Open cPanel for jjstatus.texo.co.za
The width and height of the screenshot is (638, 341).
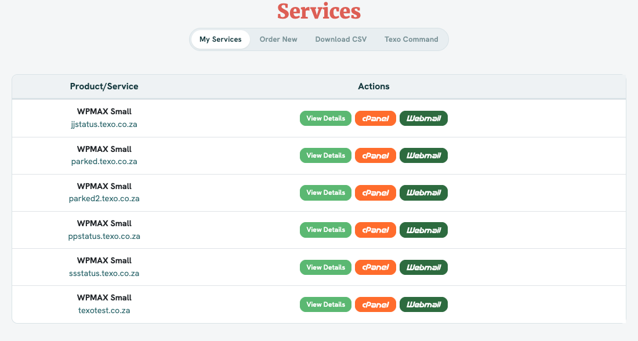(376, 118)
